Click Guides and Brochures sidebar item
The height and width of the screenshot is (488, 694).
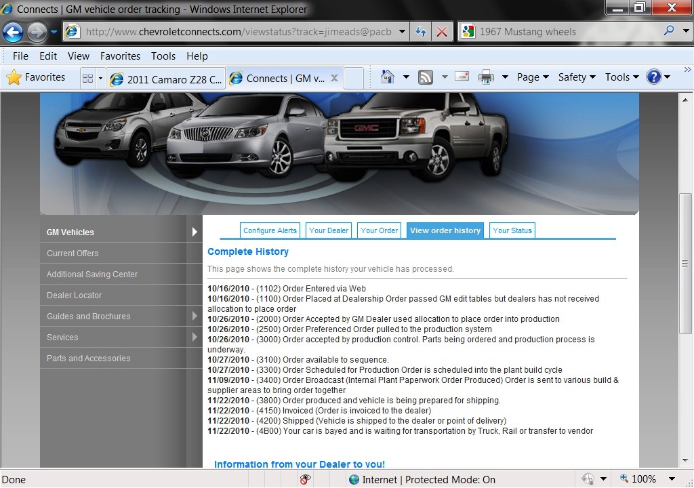click(x=121, y=316)
